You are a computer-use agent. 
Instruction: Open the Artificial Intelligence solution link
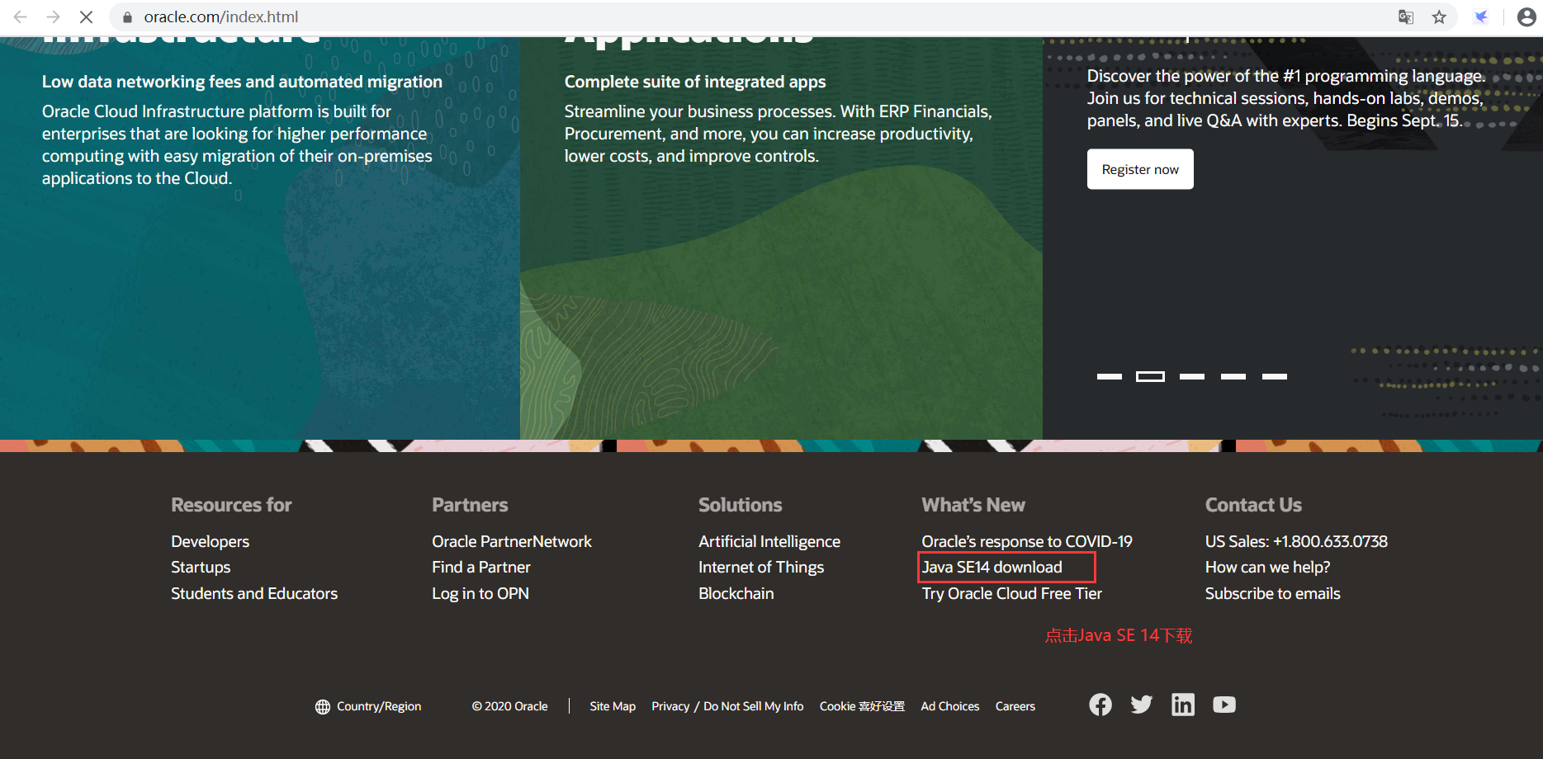769,541
